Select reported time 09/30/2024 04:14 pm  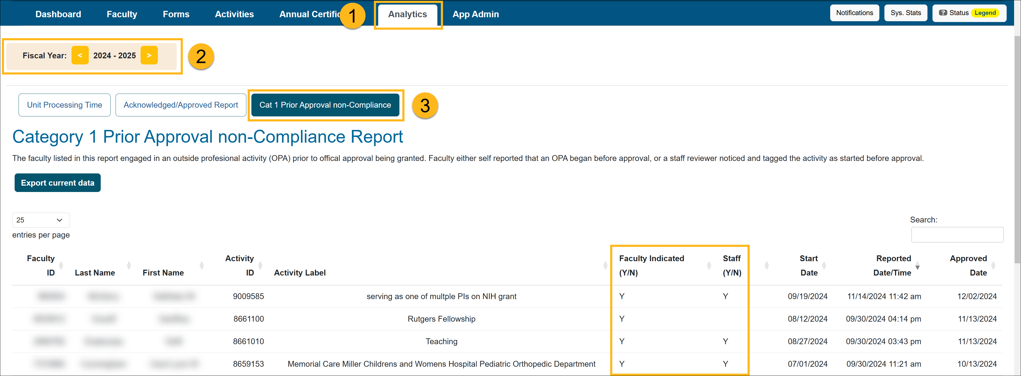(x=883, y=319)
